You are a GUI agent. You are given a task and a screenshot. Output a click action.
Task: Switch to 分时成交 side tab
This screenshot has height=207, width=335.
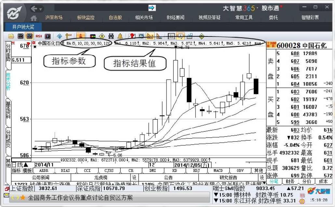click(8, 139)
